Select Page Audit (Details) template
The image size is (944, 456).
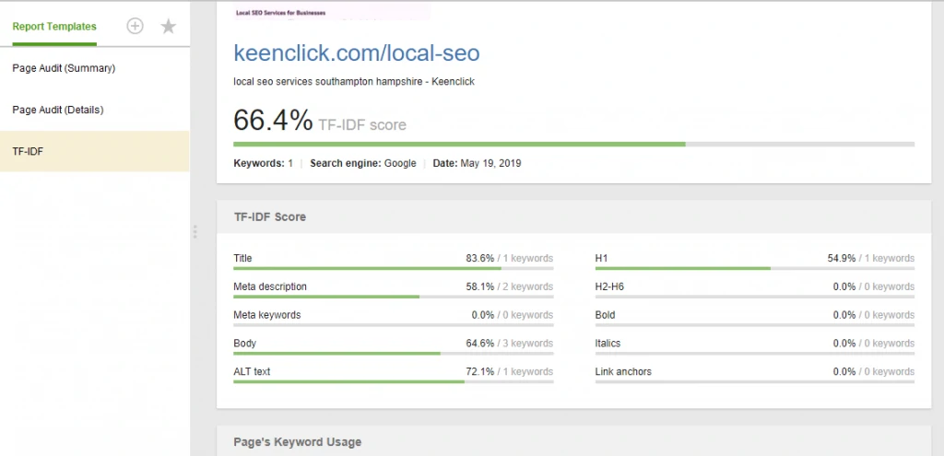[x=95, y=111]
